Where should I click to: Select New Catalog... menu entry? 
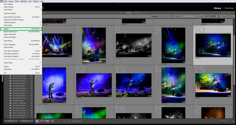21,4
